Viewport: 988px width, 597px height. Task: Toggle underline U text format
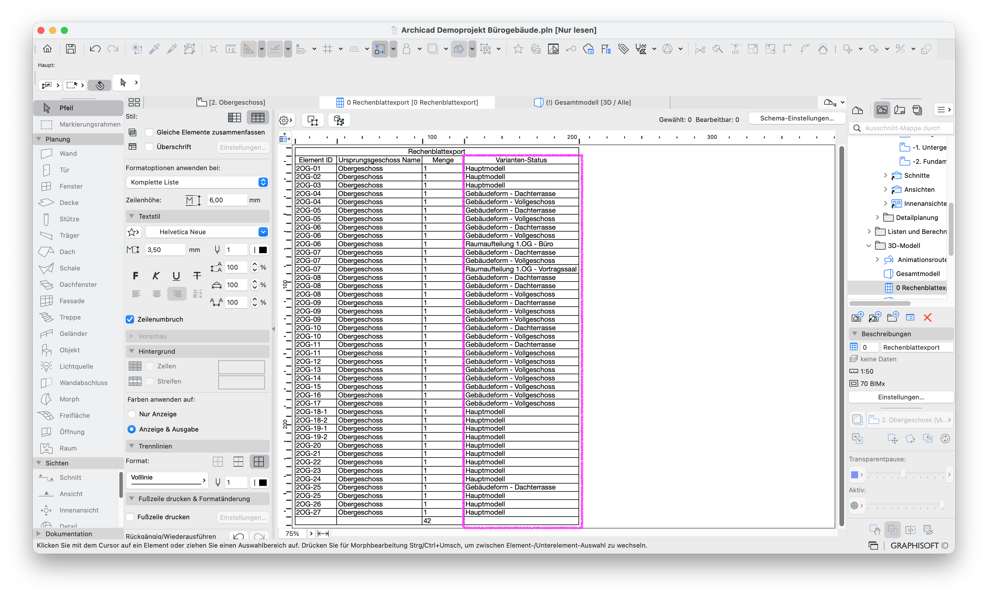[x=176, y=276]
